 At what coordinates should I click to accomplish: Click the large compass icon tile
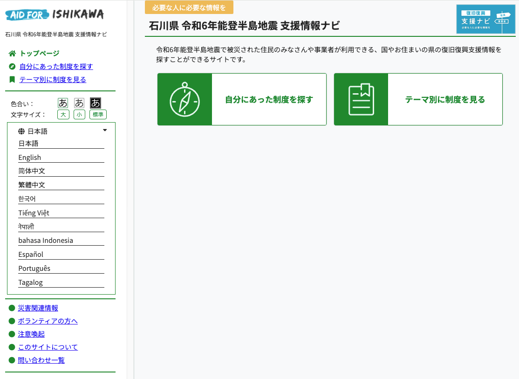pyautogui.click(x=184, y=99)
